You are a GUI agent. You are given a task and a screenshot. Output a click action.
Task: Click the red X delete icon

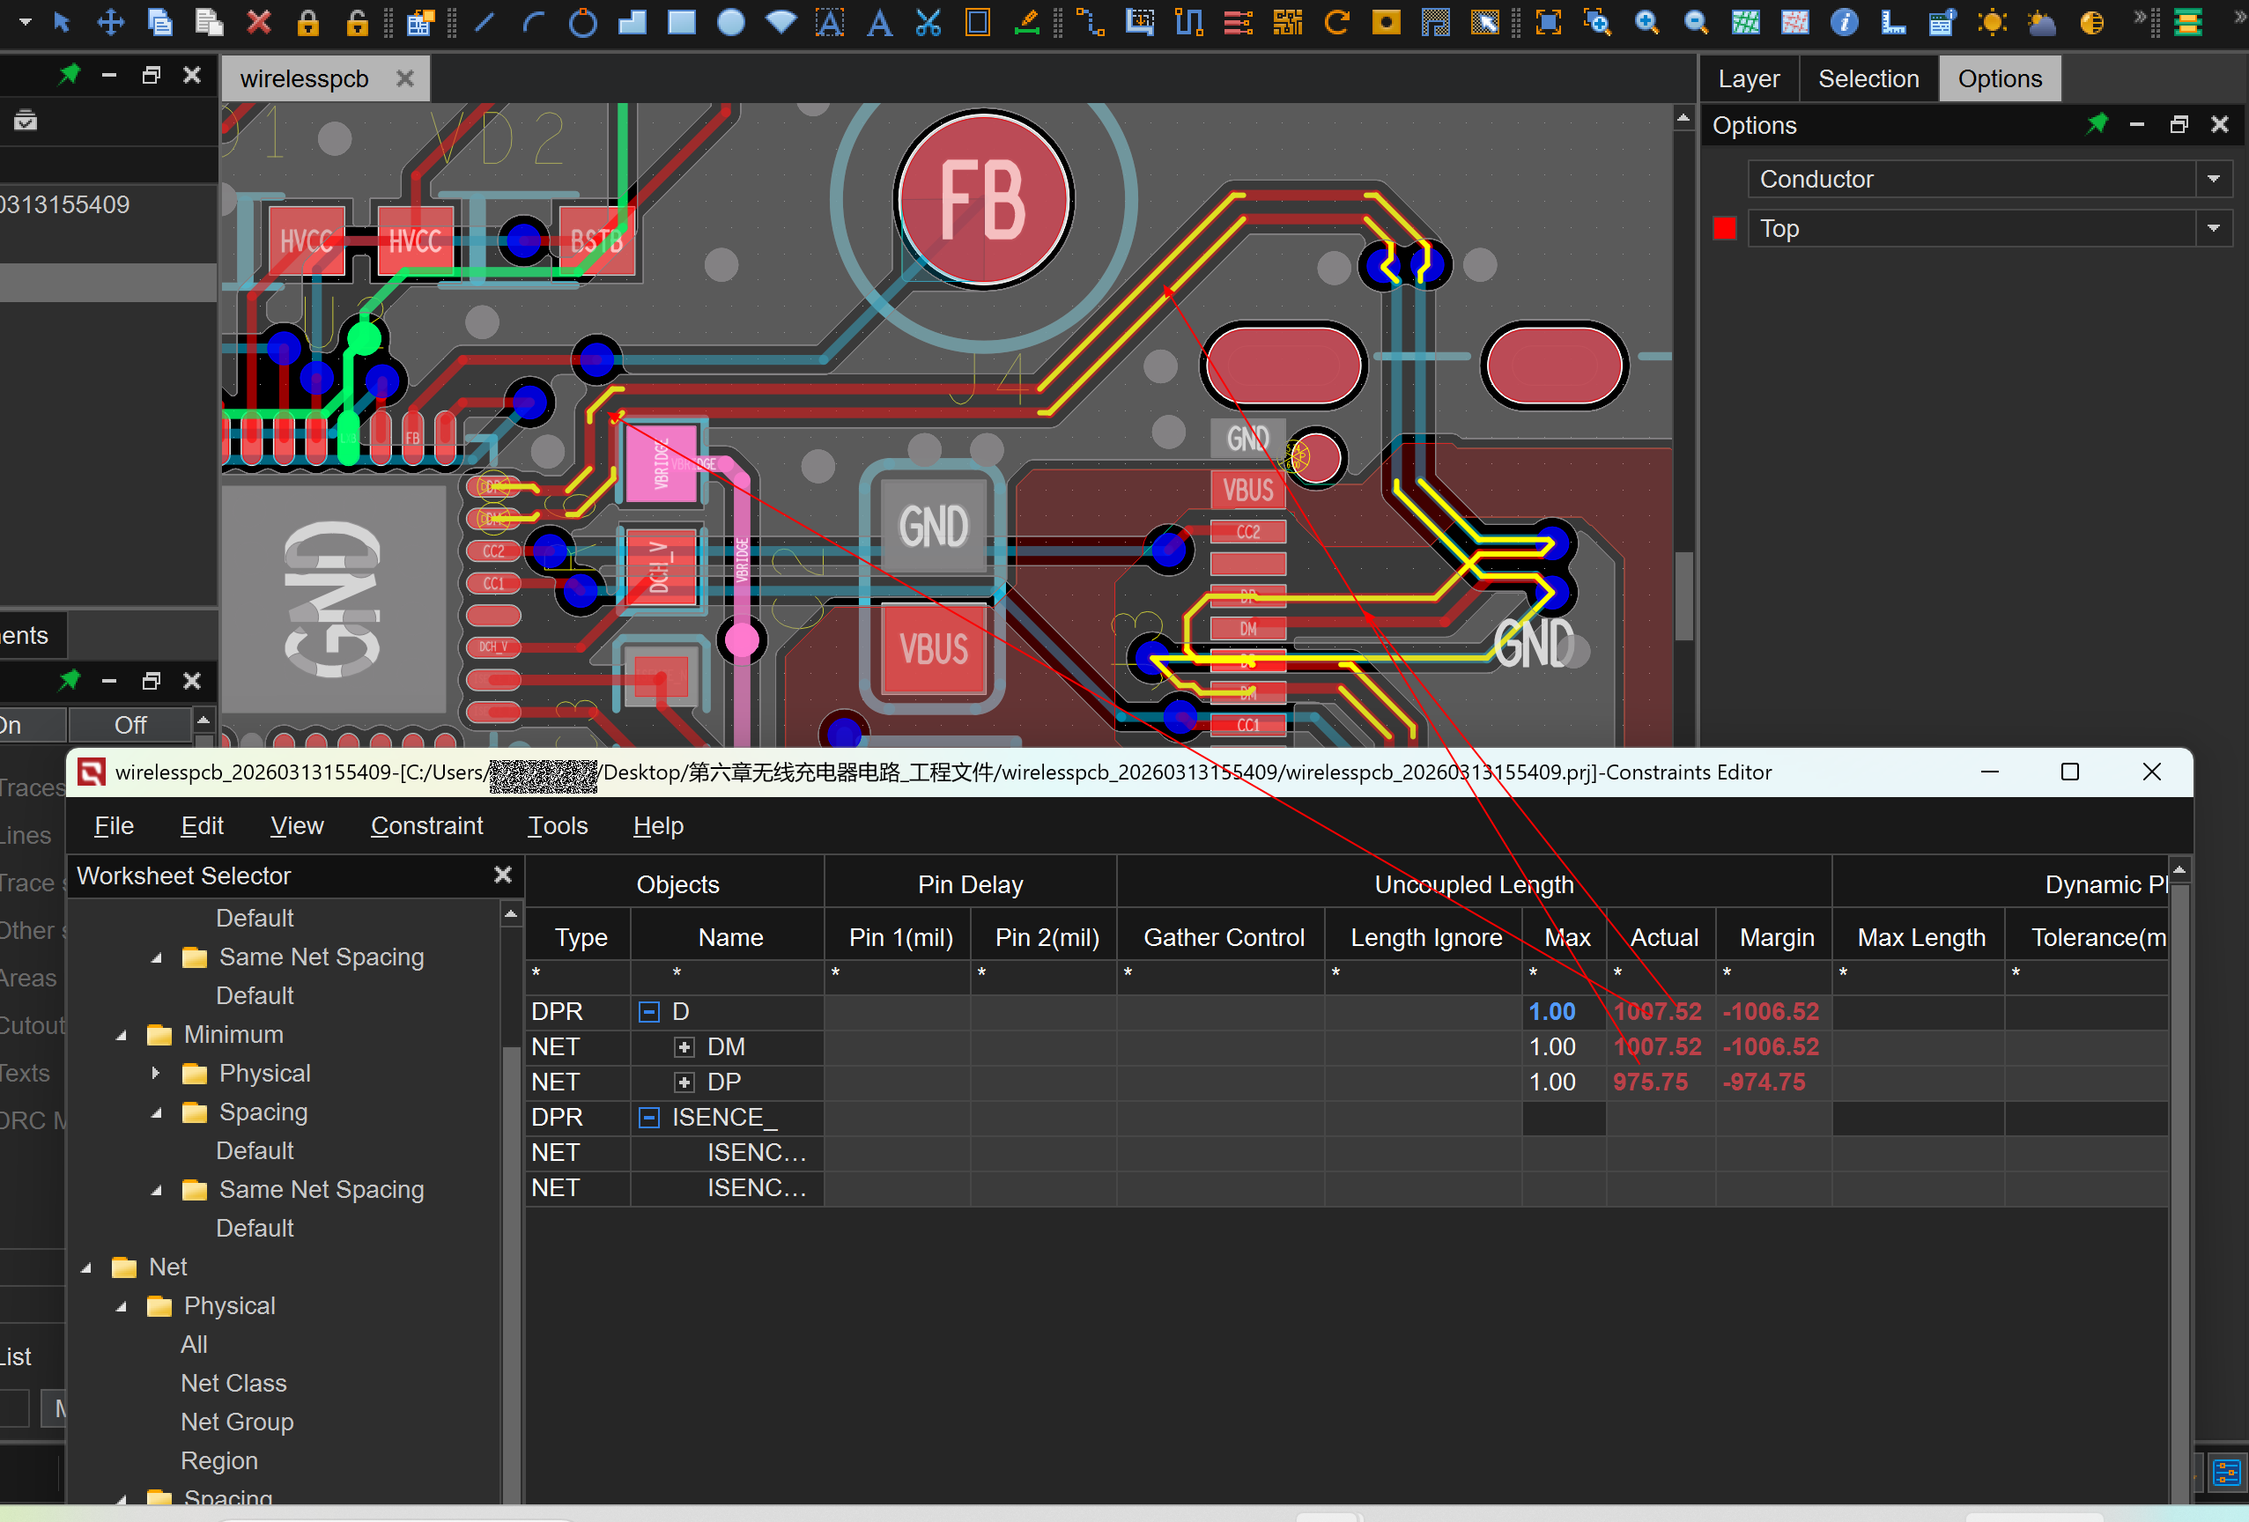(257, 21)
